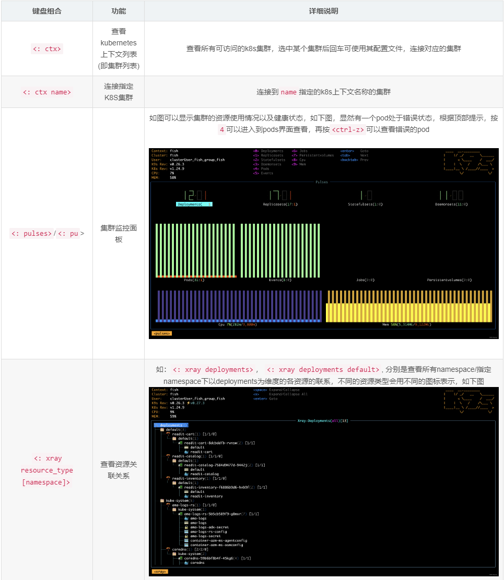Click the 详细说明 column header
This screenshot has width=504, height=580.
tap(324, 11)
